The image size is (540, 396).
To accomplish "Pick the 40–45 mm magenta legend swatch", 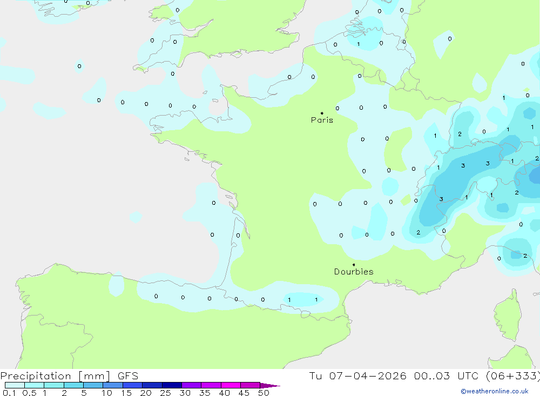I will [x=231, y=385].
